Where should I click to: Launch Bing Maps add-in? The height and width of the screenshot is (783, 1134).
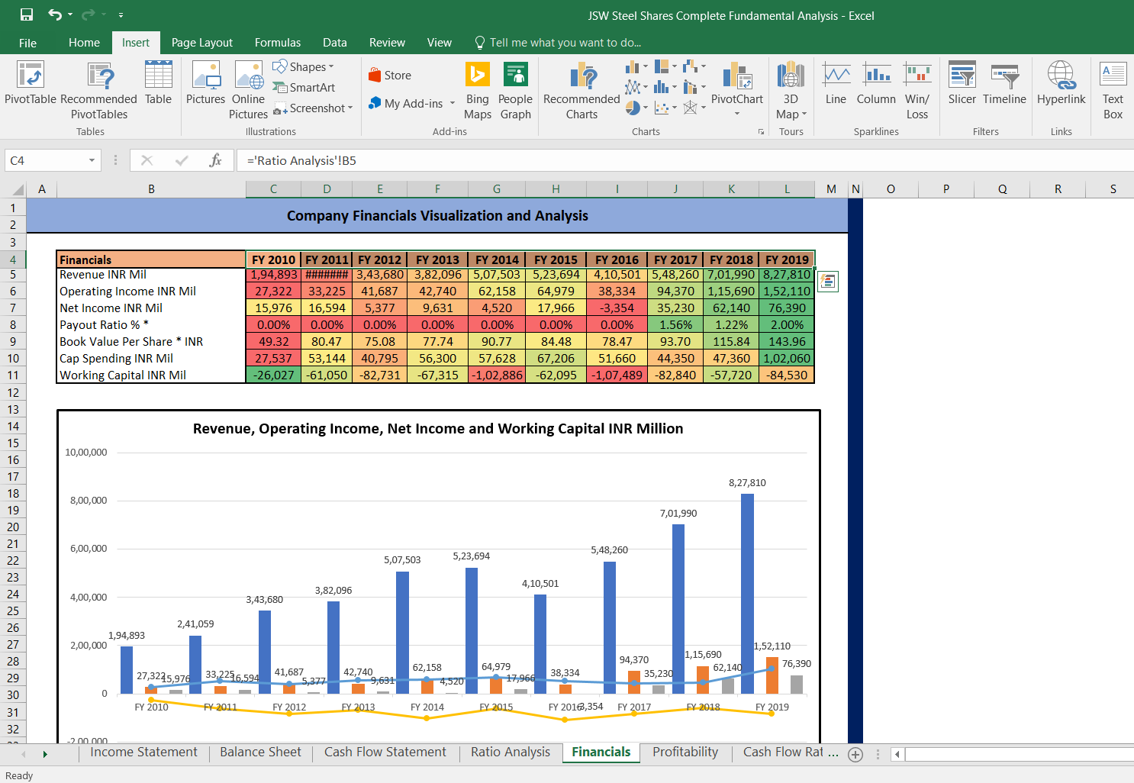tap(478, 90)
